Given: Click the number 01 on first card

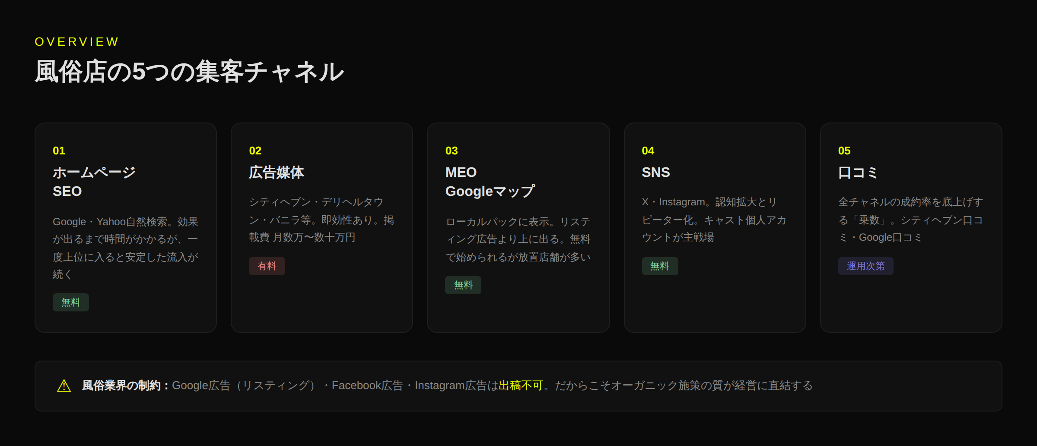Looking at the screenshot, I should (x=59, y=151).
